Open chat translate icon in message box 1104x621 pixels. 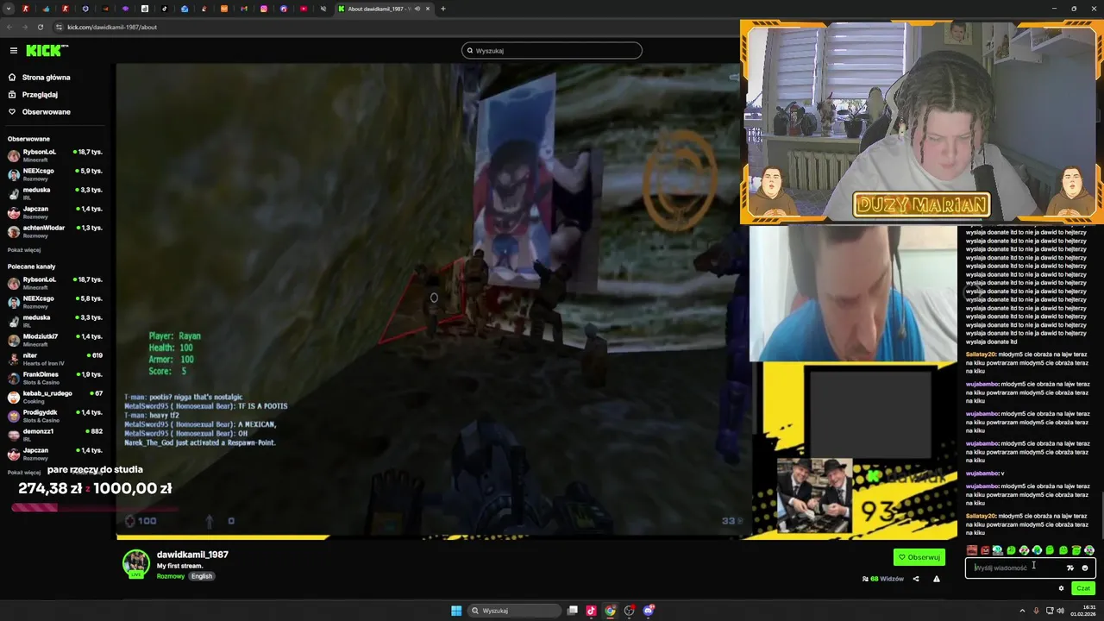[x=1070, y=568]
